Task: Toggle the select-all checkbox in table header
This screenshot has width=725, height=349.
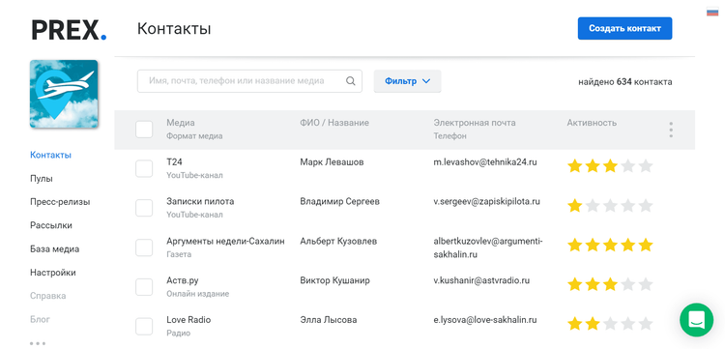Action: tap(144, 130)
